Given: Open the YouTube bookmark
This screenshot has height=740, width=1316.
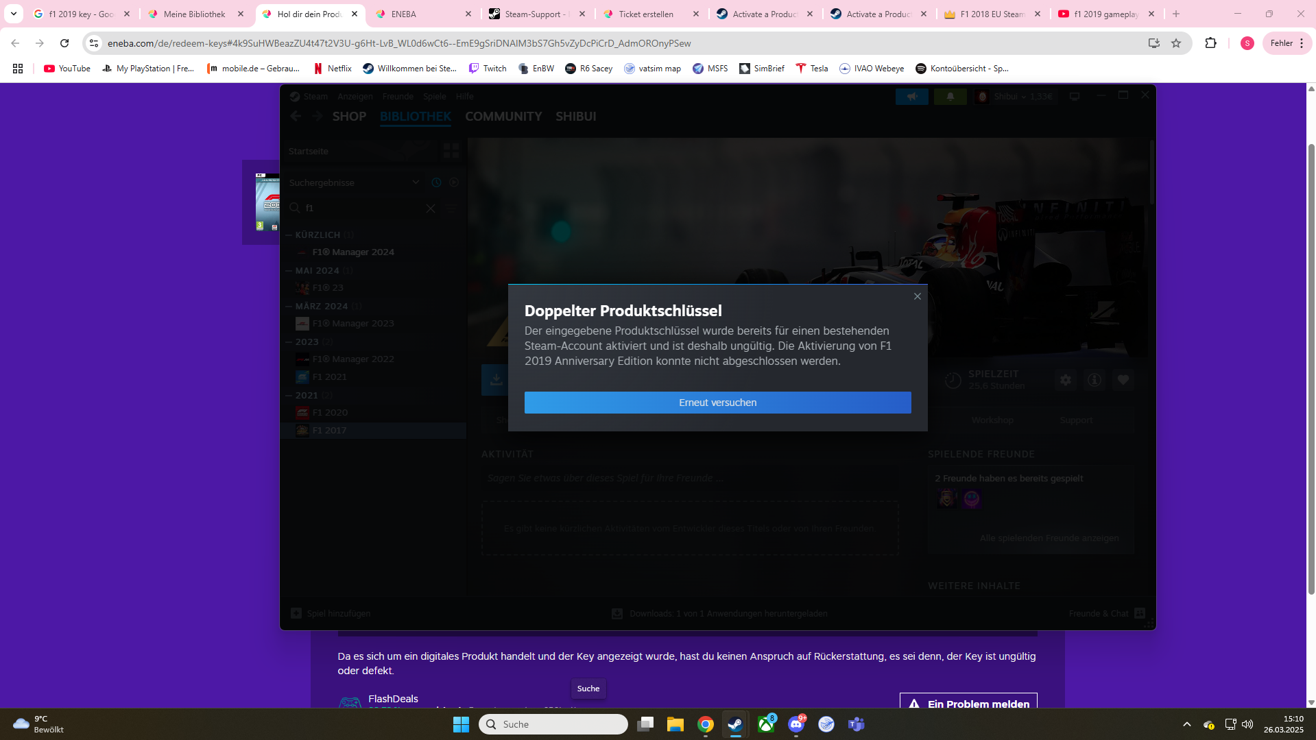Looking at the screenshot, I should pyautogui.click(x=67, y=69).
